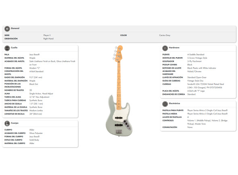Viewport: 238px width, 175px height.
Task: Click the FORMA DEL CUERPO label
Action: coord(14,137)
